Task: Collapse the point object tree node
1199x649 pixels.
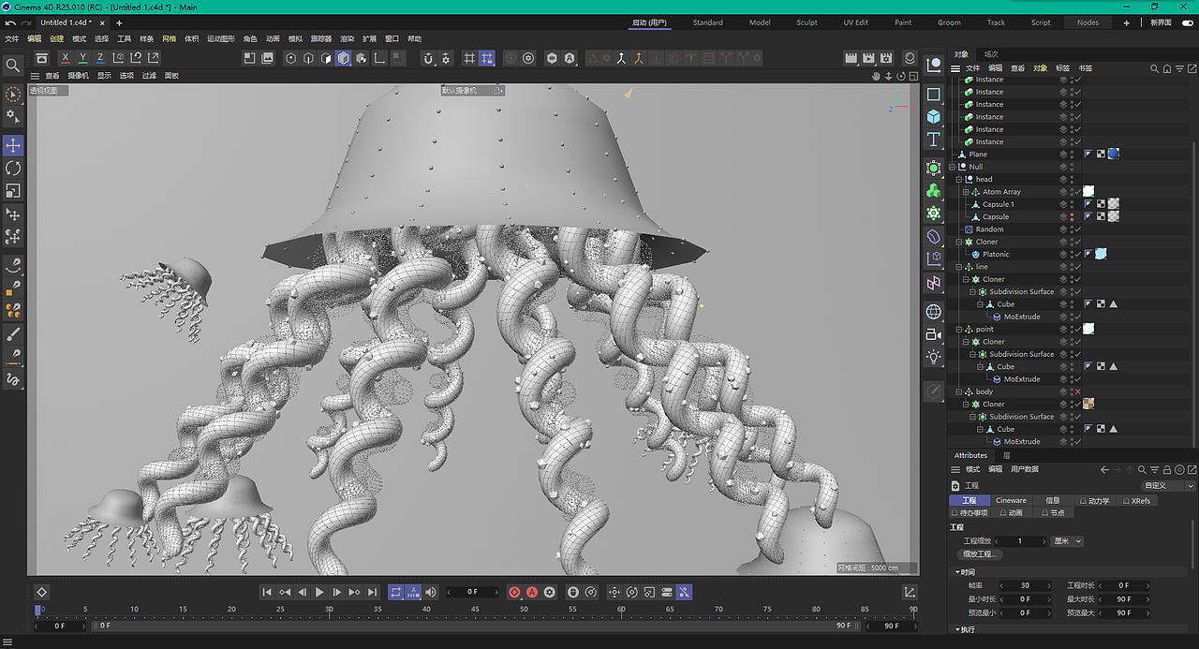Action: 959,330
